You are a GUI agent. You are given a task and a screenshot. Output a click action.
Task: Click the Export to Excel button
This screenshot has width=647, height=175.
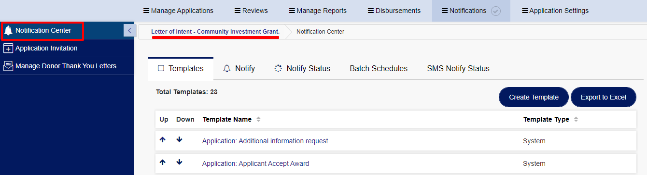coord(603,97)
